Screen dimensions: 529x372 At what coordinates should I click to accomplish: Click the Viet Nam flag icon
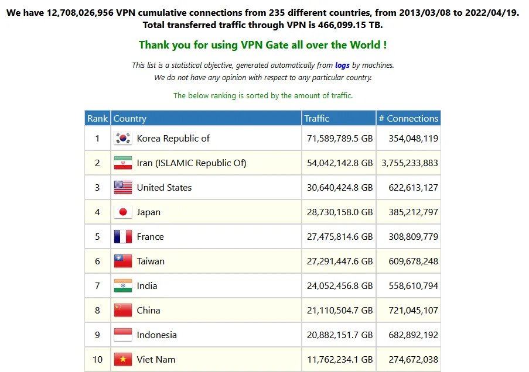tap(123, 360)
